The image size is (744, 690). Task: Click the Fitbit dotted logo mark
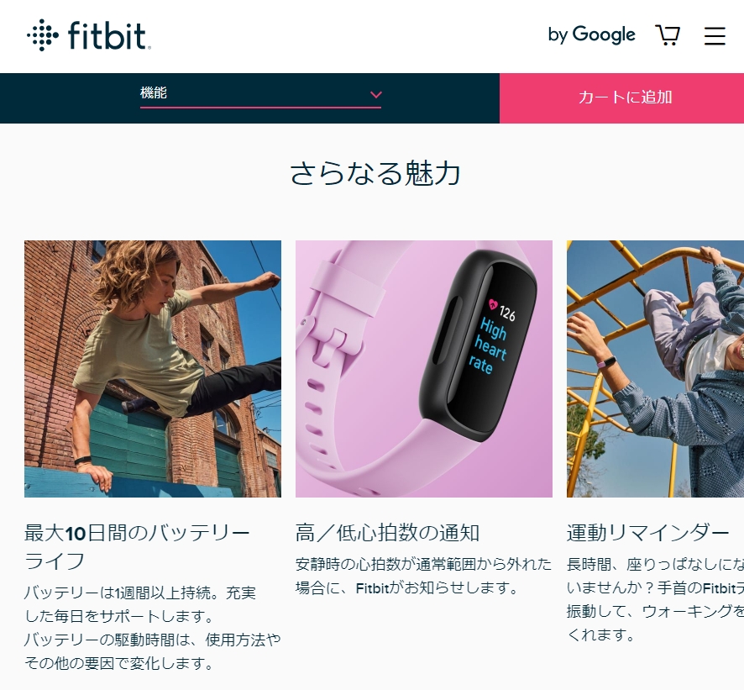43,35
